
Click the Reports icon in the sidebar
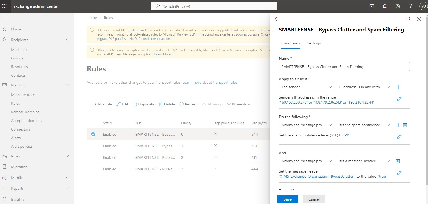point(5,188)
